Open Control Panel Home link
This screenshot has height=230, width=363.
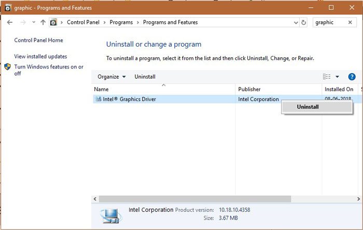[x=39, y=40]
